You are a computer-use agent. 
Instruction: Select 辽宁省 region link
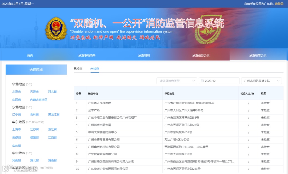click(x=17, y=114)
